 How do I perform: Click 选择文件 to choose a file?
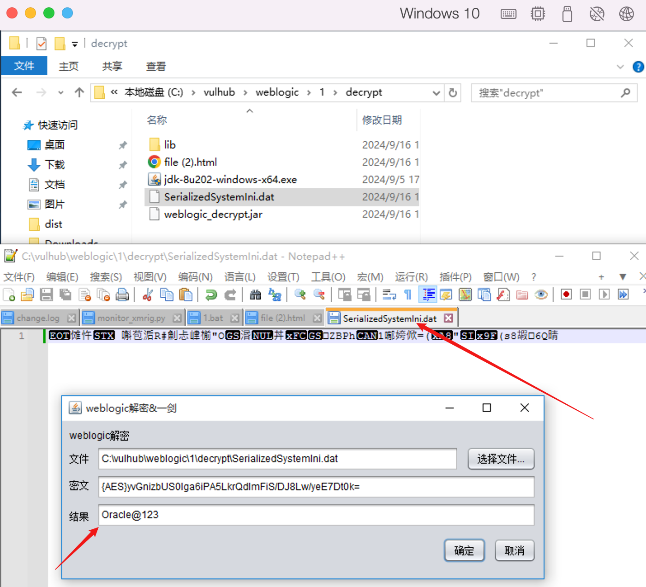click(501, 459)
